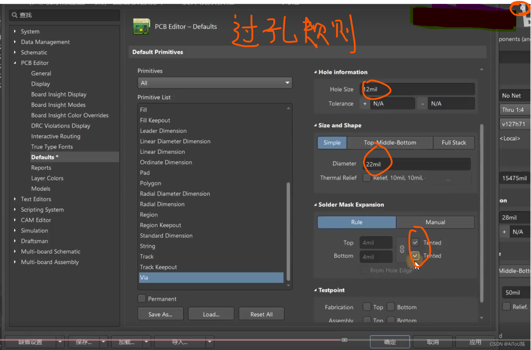Switch solder mask to Manual

pos(435,222)
